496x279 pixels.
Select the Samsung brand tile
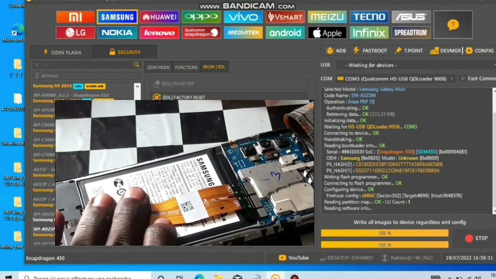pos(117,17)
